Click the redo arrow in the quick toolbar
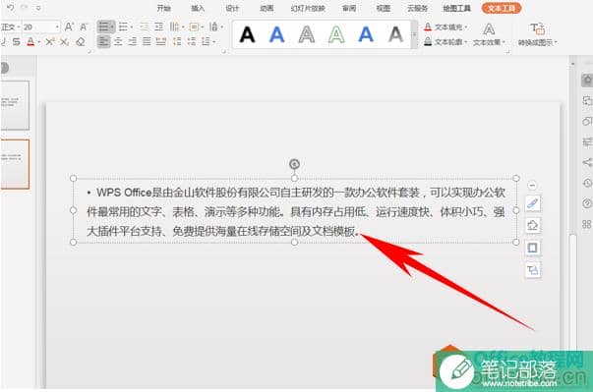593x392 pixels. click(24, 7)
